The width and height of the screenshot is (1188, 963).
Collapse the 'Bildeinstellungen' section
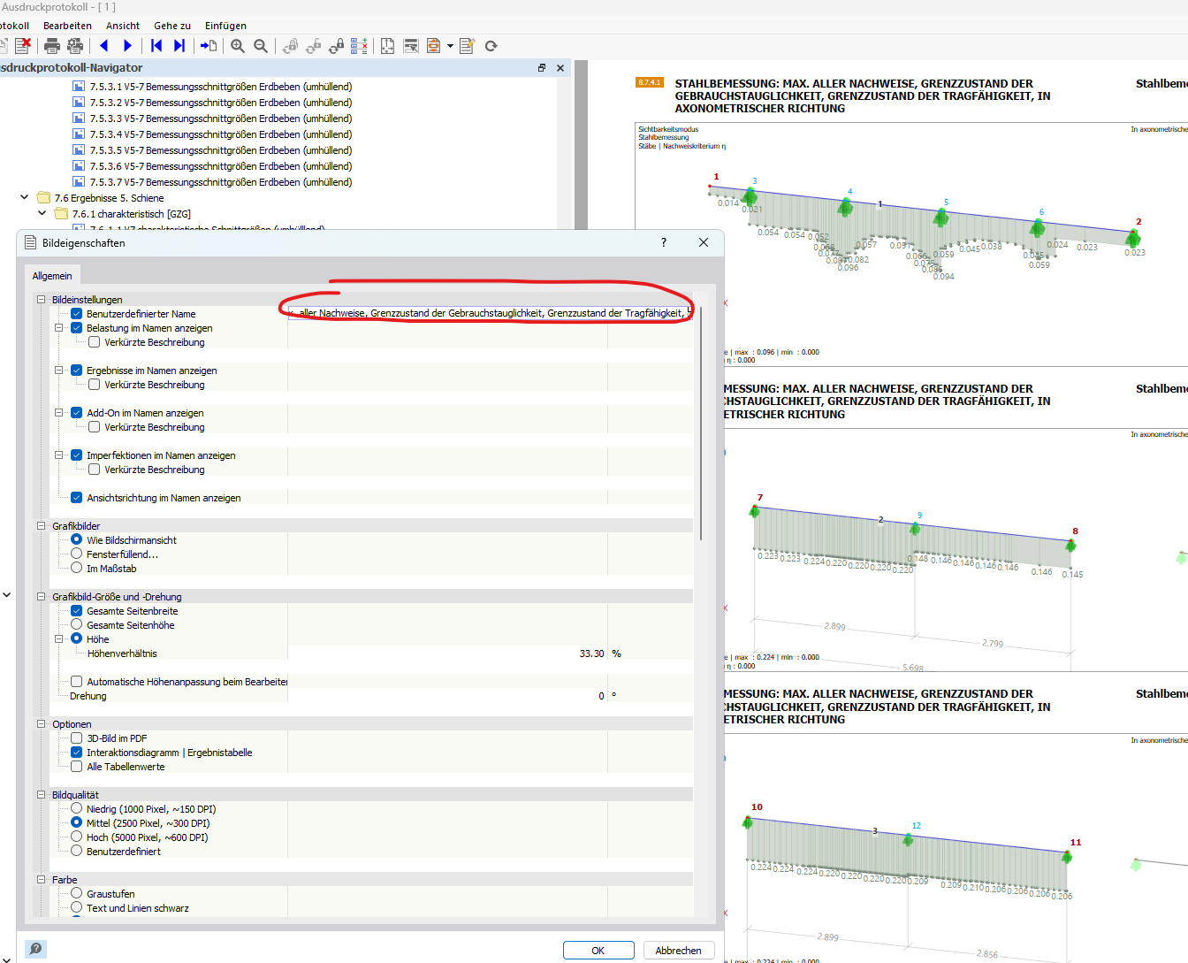42,300
